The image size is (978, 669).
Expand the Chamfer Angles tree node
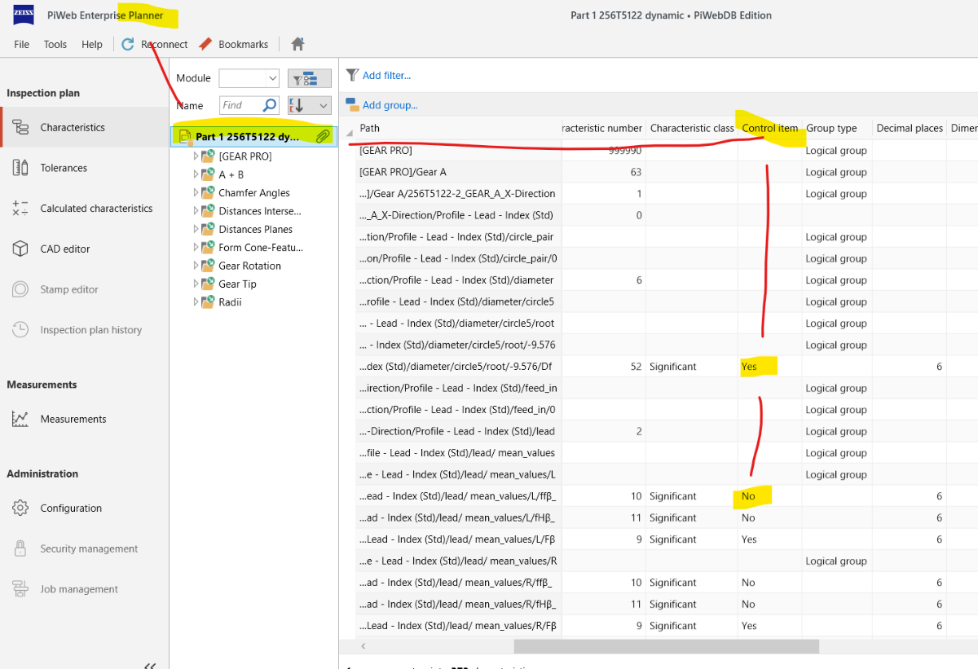(x=196, y=193)
